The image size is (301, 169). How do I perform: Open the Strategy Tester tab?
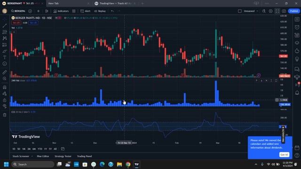click(x=63, y=156)
